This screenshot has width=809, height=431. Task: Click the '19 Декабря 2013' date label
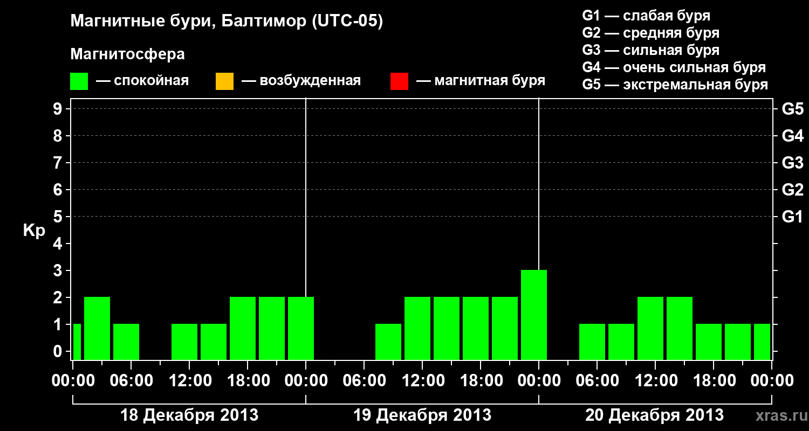(x=422, y=415)
